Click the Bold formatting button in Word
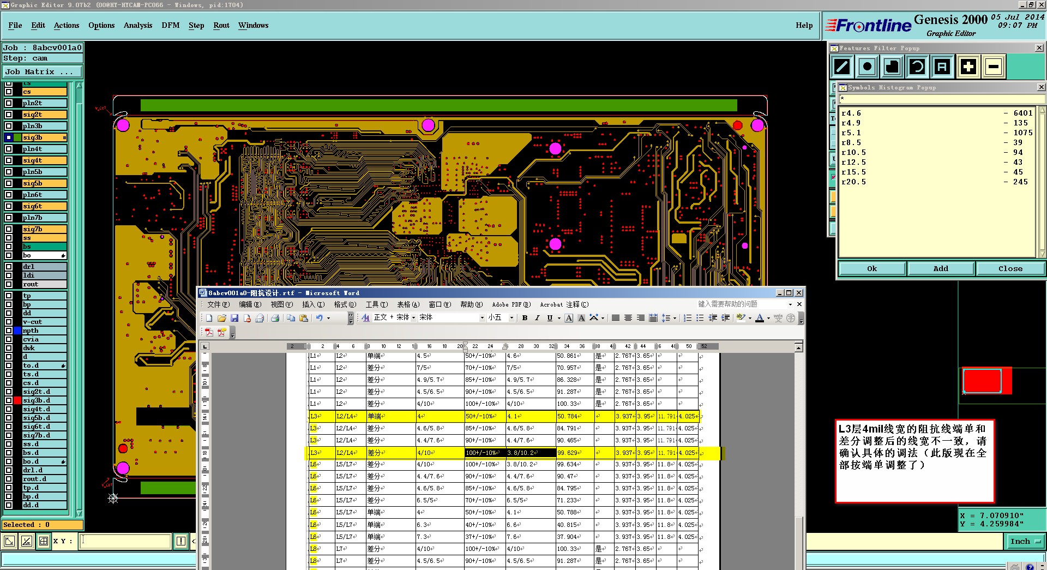The width and height of the screenshot is (1047, 570). (525, 318)
